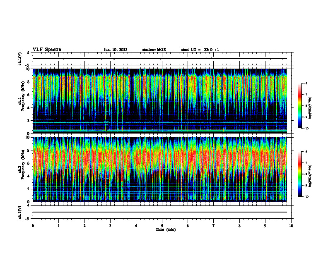Select the date text "Jan. 10, 2023"
328x253 pixels.
[116, 50]
